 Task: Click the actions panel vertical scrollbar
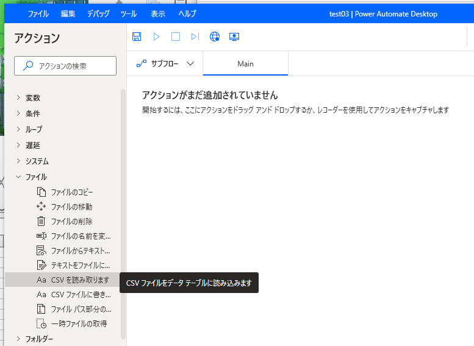point(123,214)
